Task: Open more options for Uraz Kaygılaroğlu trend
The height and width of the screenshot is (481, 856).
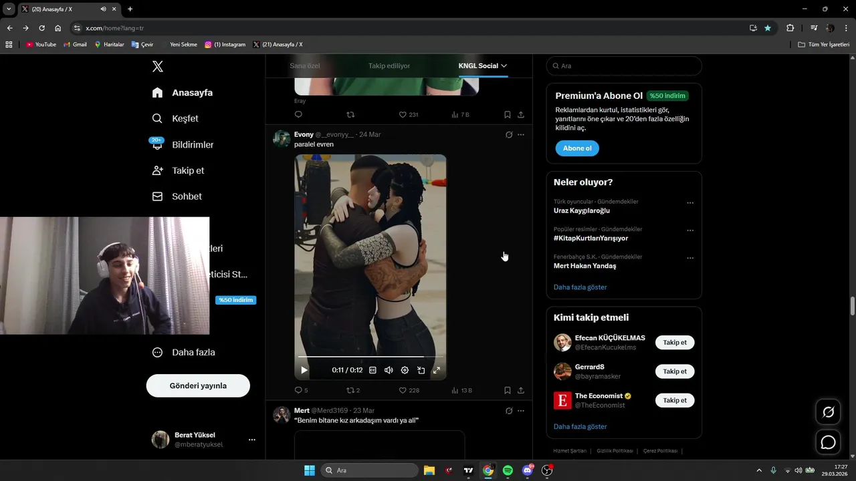Action: [690, 202]
